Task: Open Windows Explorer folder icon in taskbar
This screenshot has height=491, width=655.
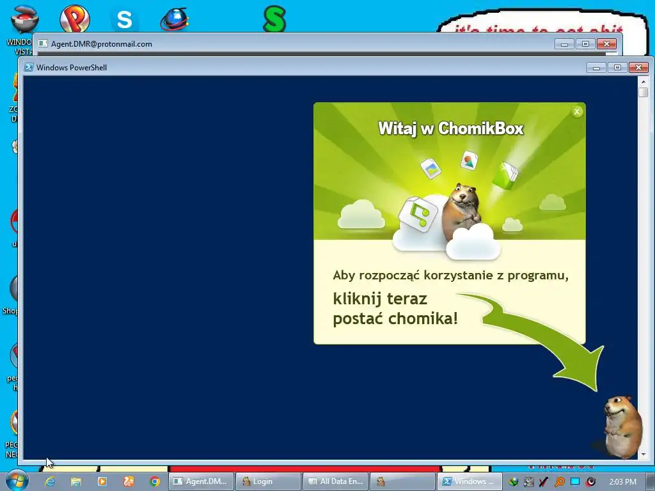Action: coord(75,481)
